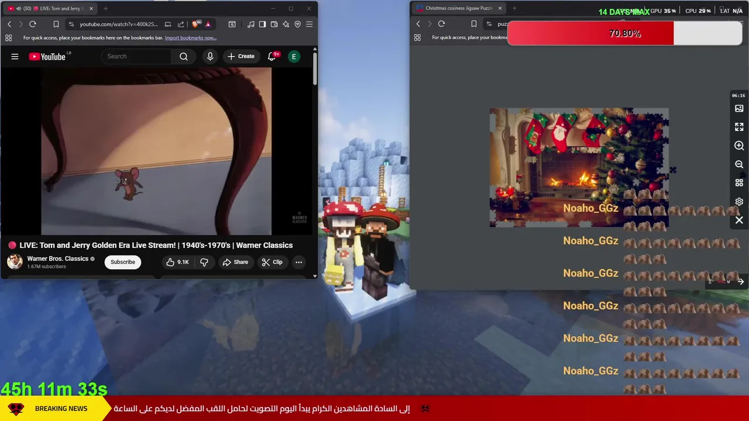This screenshot has width=749, height=421.
Task: Open Warner Bros. Classics channel avatar
Action: click(x=15, y=261)
